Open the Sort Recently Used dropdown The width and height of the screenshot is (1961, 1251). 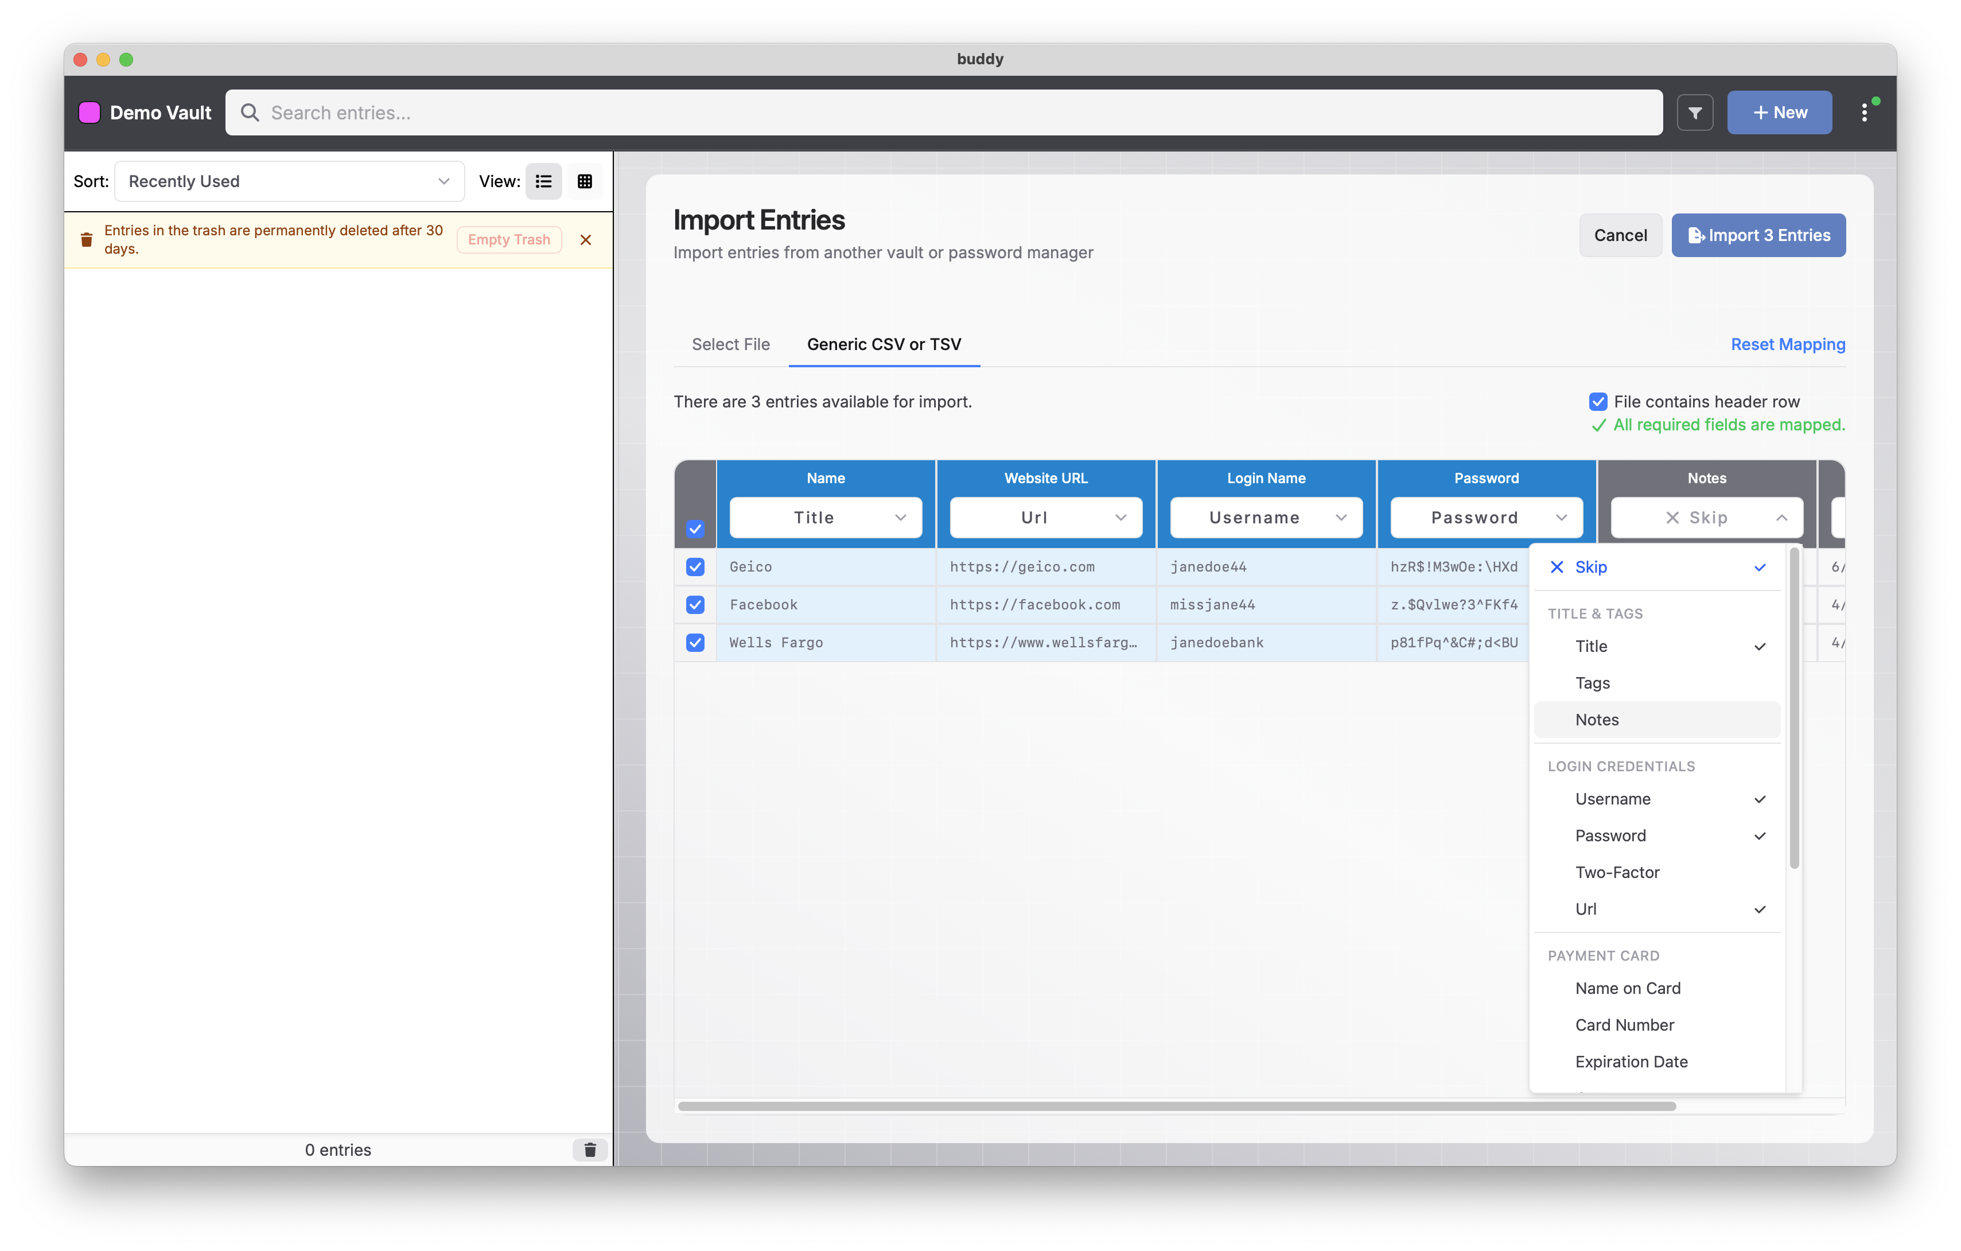tap(289, 181)
